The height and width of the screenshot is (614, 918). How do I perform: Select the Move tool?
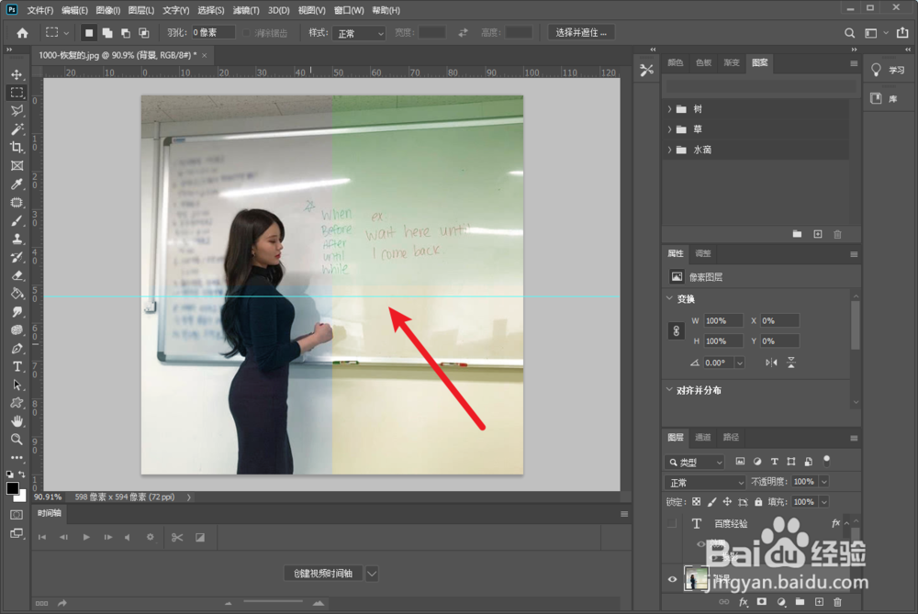[x=17, y=74]
